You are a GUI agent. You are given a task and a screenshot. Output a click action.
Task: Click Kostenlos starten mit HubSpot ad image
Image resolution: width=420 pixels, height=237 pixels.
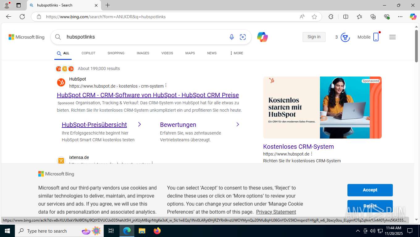(322, 107)
